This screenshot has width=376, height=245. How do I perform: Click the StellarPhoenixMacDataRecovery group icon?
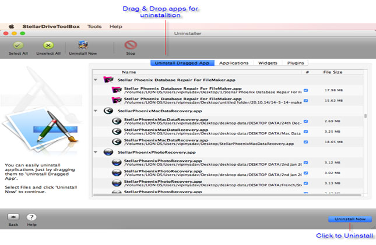108,111
